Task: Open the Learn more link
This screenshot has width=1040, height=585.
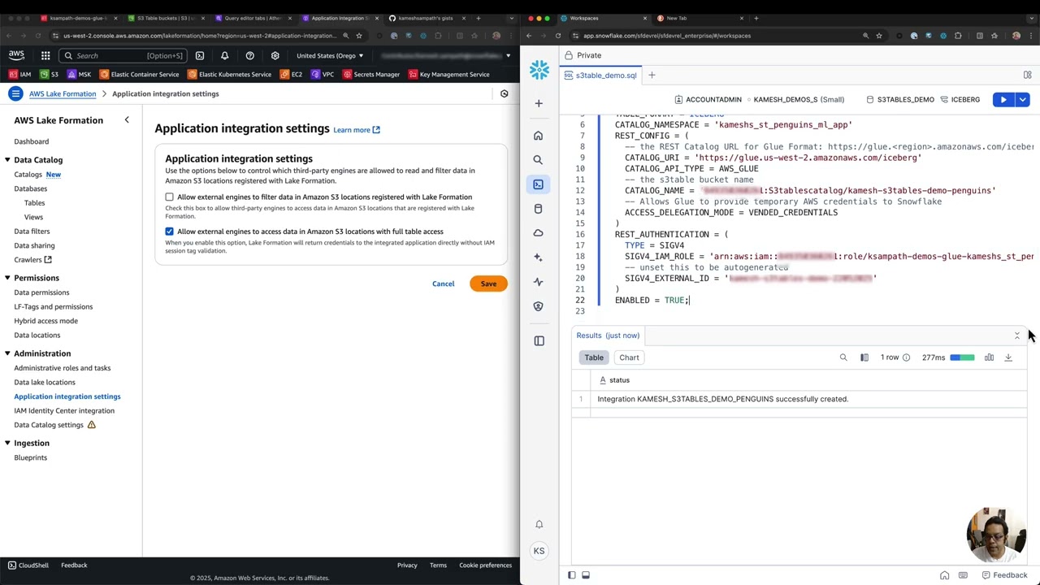Action: 357,130
